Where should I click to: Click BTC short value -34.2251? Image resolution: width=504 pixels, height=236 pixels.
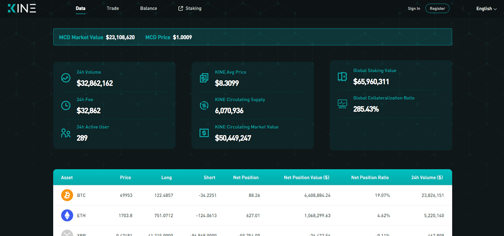(x=207, y=195)
